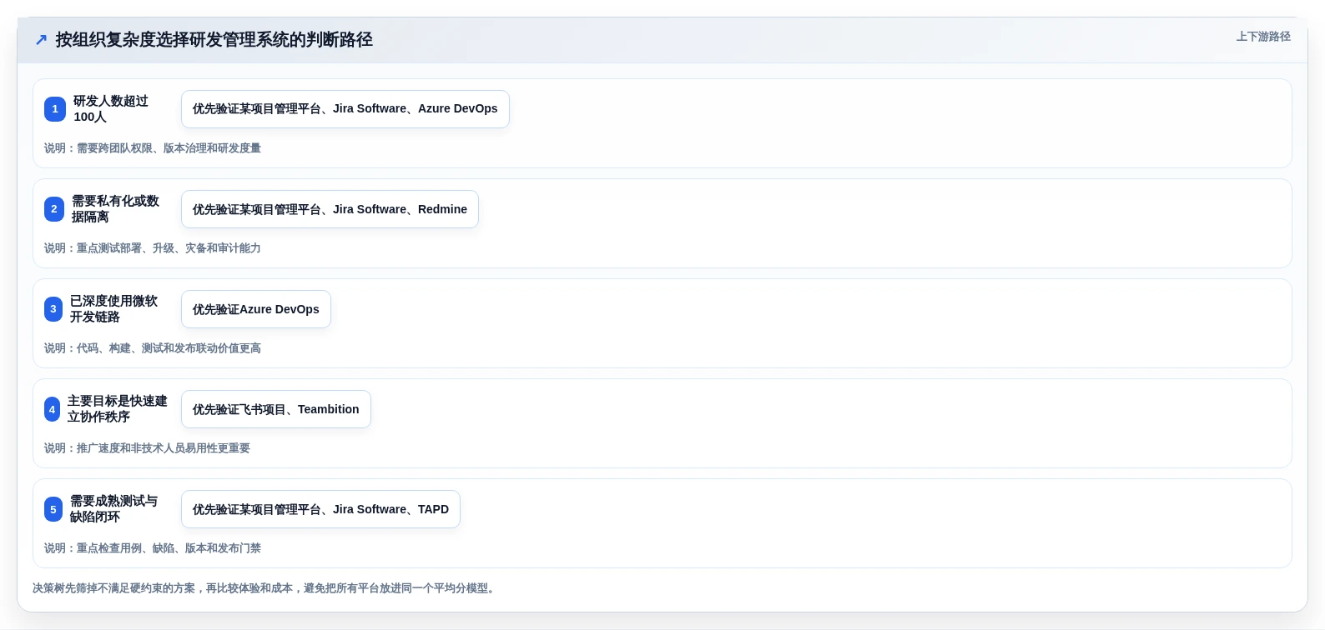The width and height of the screenshot is (1325, 630).
Task: Click the condition 需要成熟测试与缺陷闭环
Action: pyautogui.click(x=113, y=509)
